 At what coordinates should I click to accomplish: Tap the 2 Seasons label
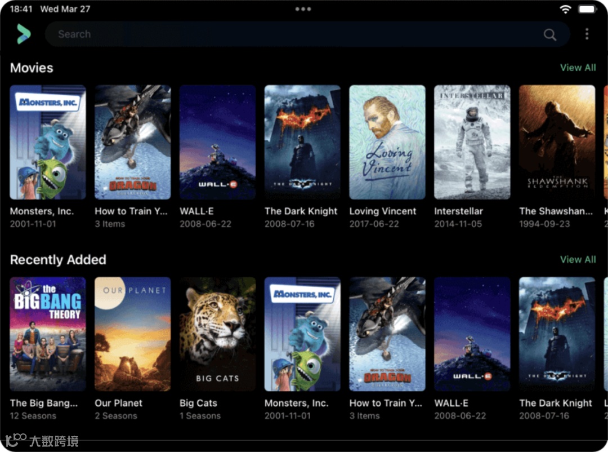coord(116,416)
